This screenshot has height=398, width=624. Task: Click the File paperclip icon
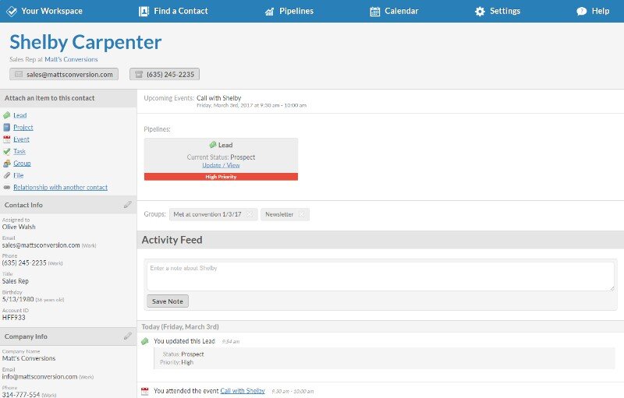tap(6, 176)
